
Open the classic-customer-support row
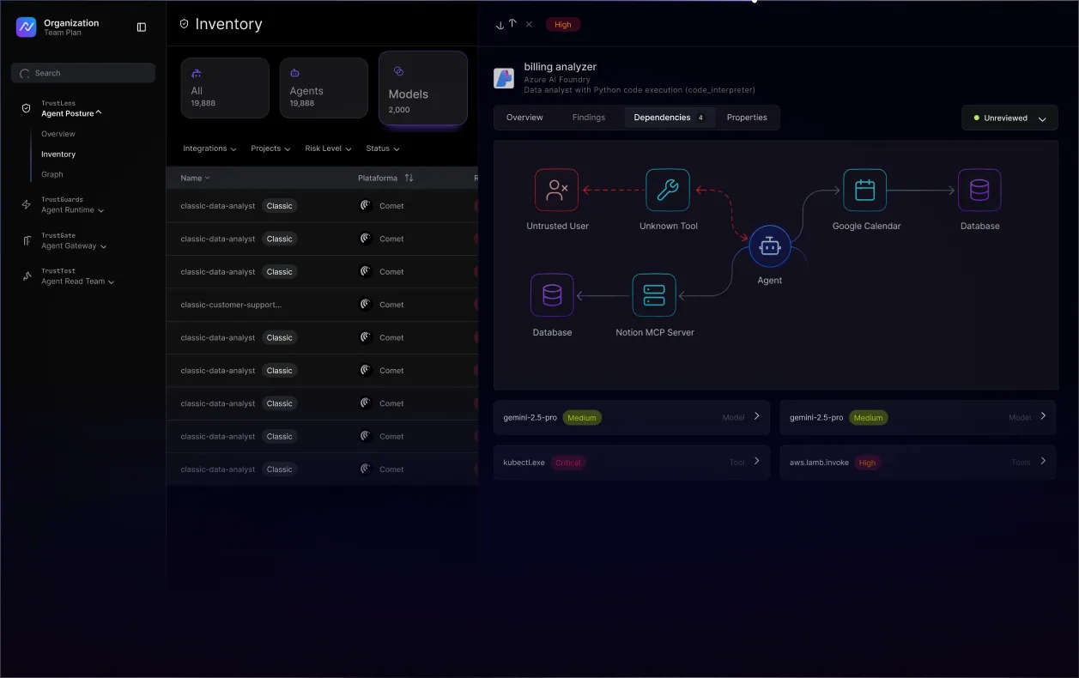click(322, 305)
